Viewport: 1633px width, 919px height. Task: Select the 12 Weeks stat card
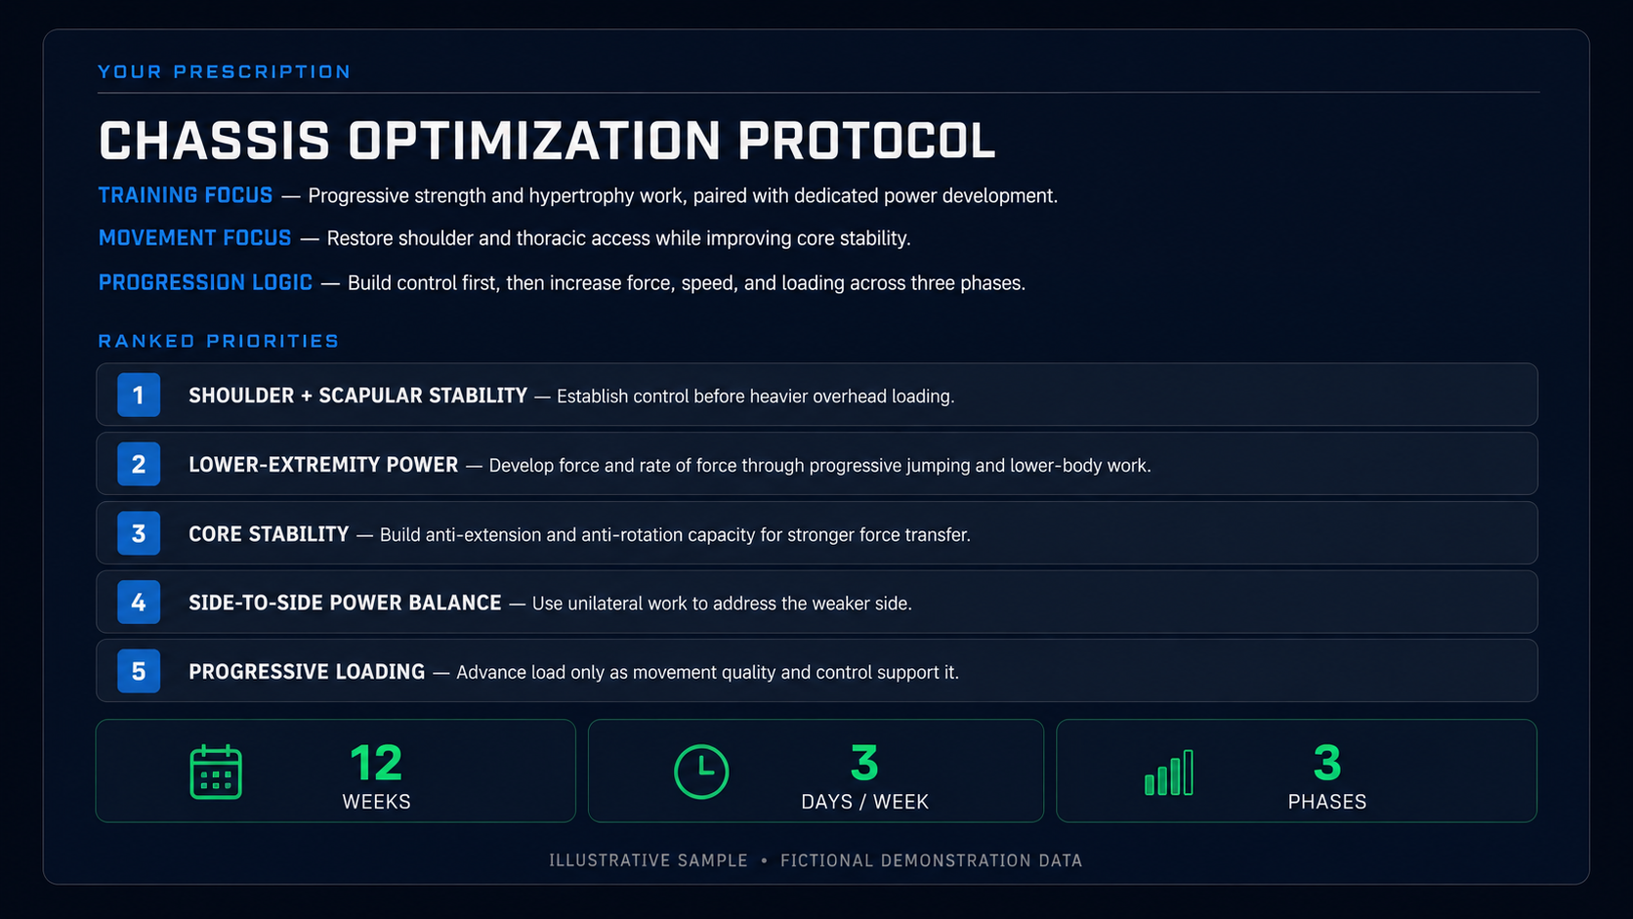[x=336, y=772]
